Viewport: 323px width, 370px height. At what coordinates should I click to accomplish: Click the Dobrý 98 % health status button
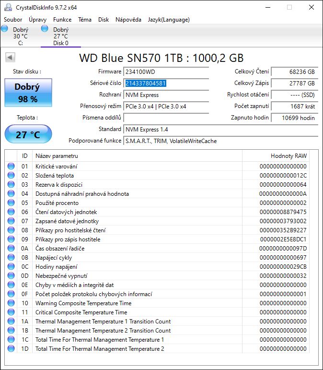(x=28, y=93)
